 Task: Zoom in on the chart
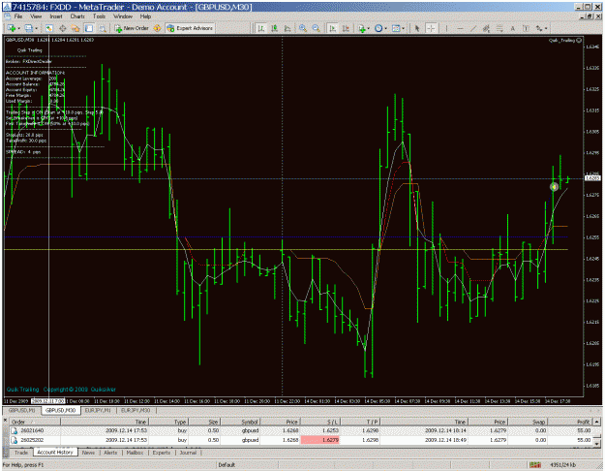[303, 28]
